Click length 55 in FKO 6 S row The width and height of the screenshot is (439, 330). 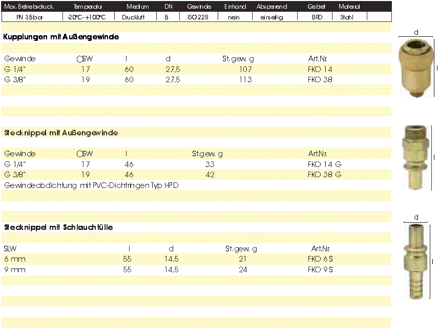pos(128,259)
